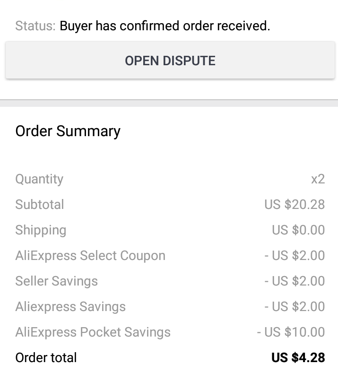Click the x2 quantity value
The width and height of the screenshot is (338, 381).
click(x=318, y=179)
